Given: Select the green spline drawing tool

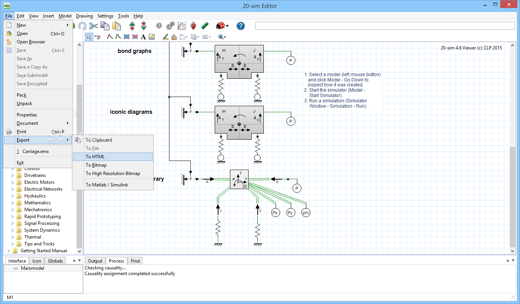Looking at the screenshot, I should [x=118, y=37].
